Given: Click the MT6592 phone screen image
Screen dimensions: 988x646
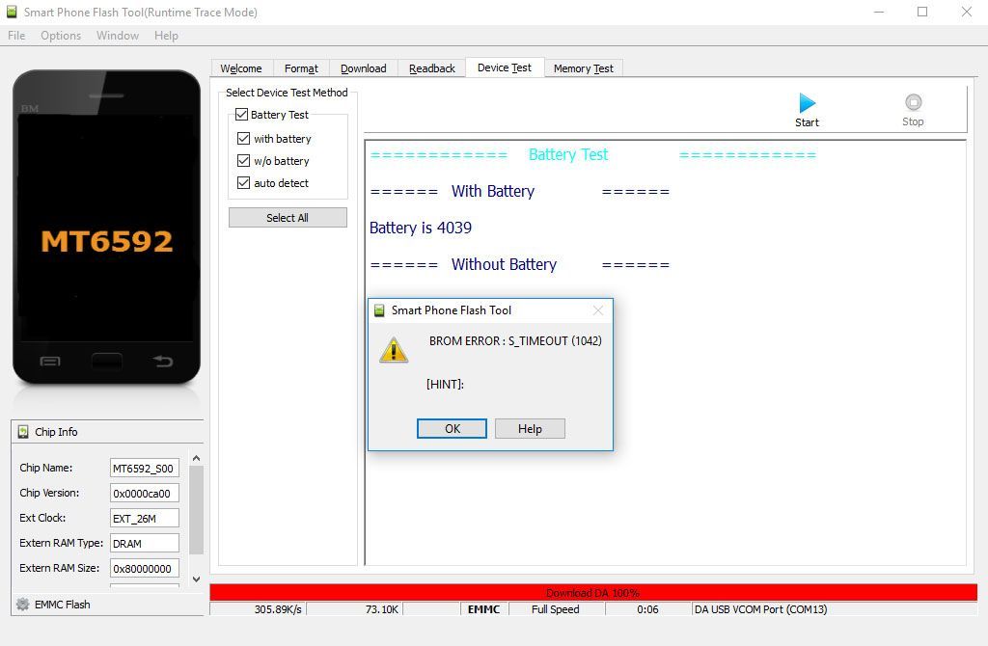Looking at the screenshot, I should [106, 229].
